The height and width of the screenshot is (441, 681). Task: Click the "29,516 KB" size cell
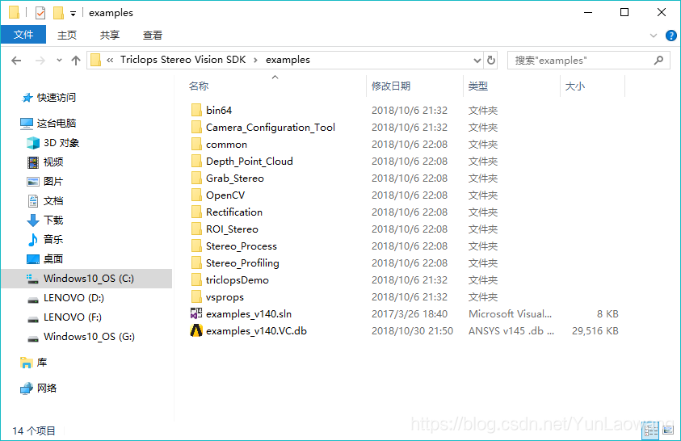595,331
